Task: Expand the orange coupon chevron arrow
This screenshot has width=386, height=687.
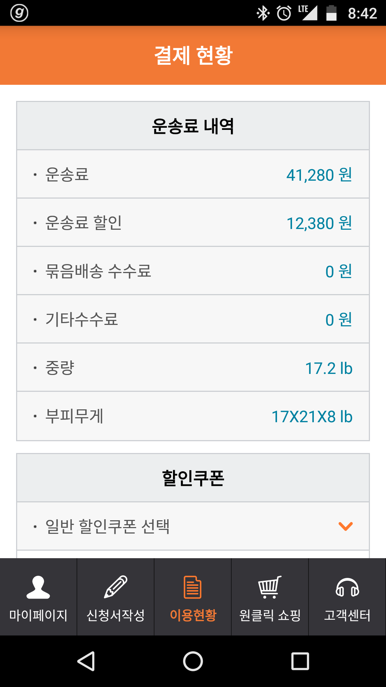Action: coord(346,526)
